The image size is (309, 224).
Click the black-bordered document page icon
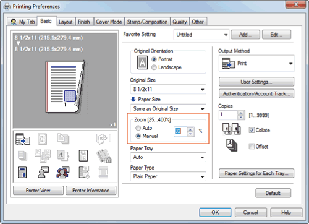click(83, 155)
